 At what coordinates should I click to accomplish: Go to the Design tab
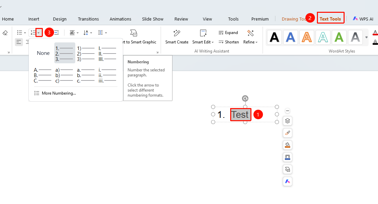click(x=60, y=19)
